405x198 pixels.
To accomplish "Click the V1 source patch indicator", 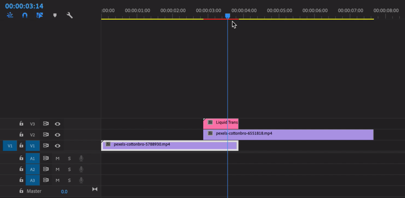I will click(10, 146).
